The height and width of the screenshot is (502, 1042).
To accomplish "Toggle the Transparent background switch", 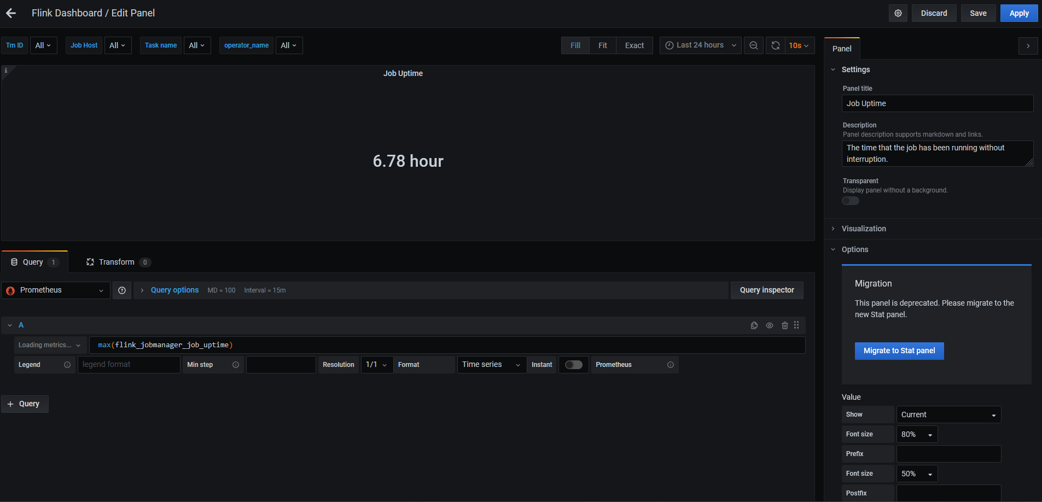I will pyautogui.click(x=851, y=201).
